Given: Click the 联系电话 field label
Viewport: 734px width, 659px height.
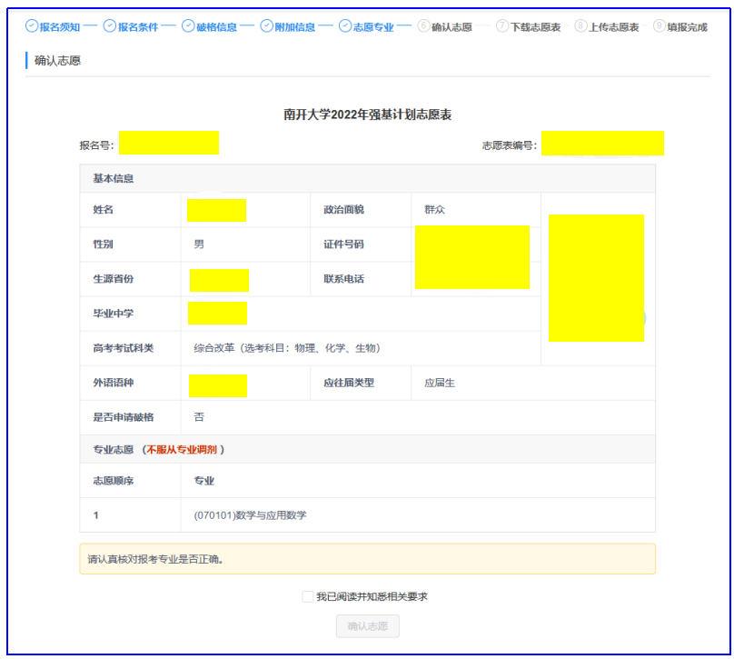Looking at the screenshot, I should tap(343, 279).
